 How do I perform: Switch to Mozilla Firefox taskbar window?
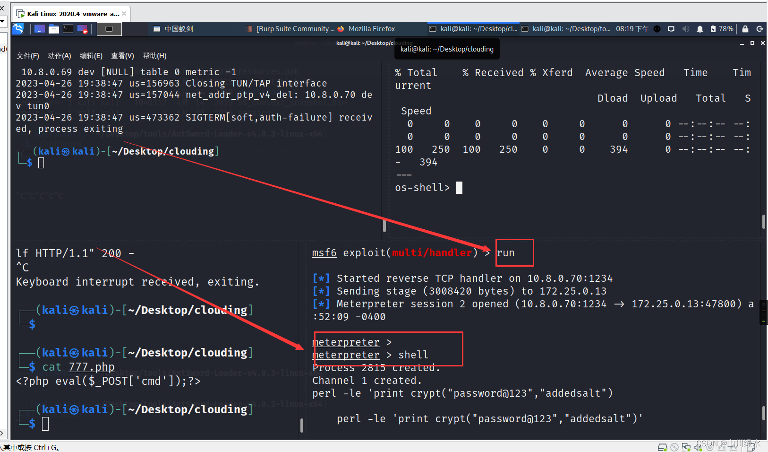click(x=366, y=29)
